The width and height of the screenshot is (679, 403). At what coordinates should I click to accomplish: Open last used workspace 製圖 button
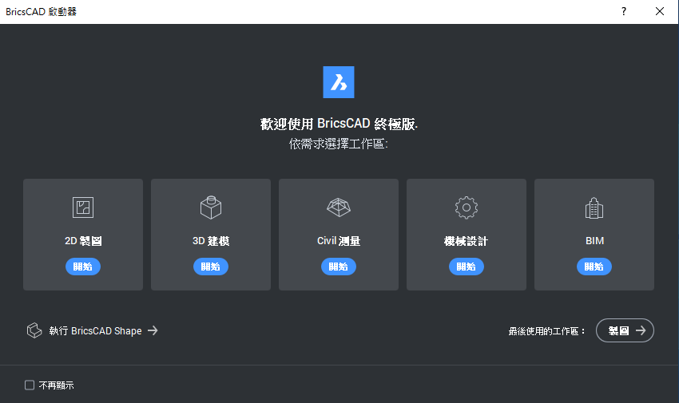click(x=625, y=330)
